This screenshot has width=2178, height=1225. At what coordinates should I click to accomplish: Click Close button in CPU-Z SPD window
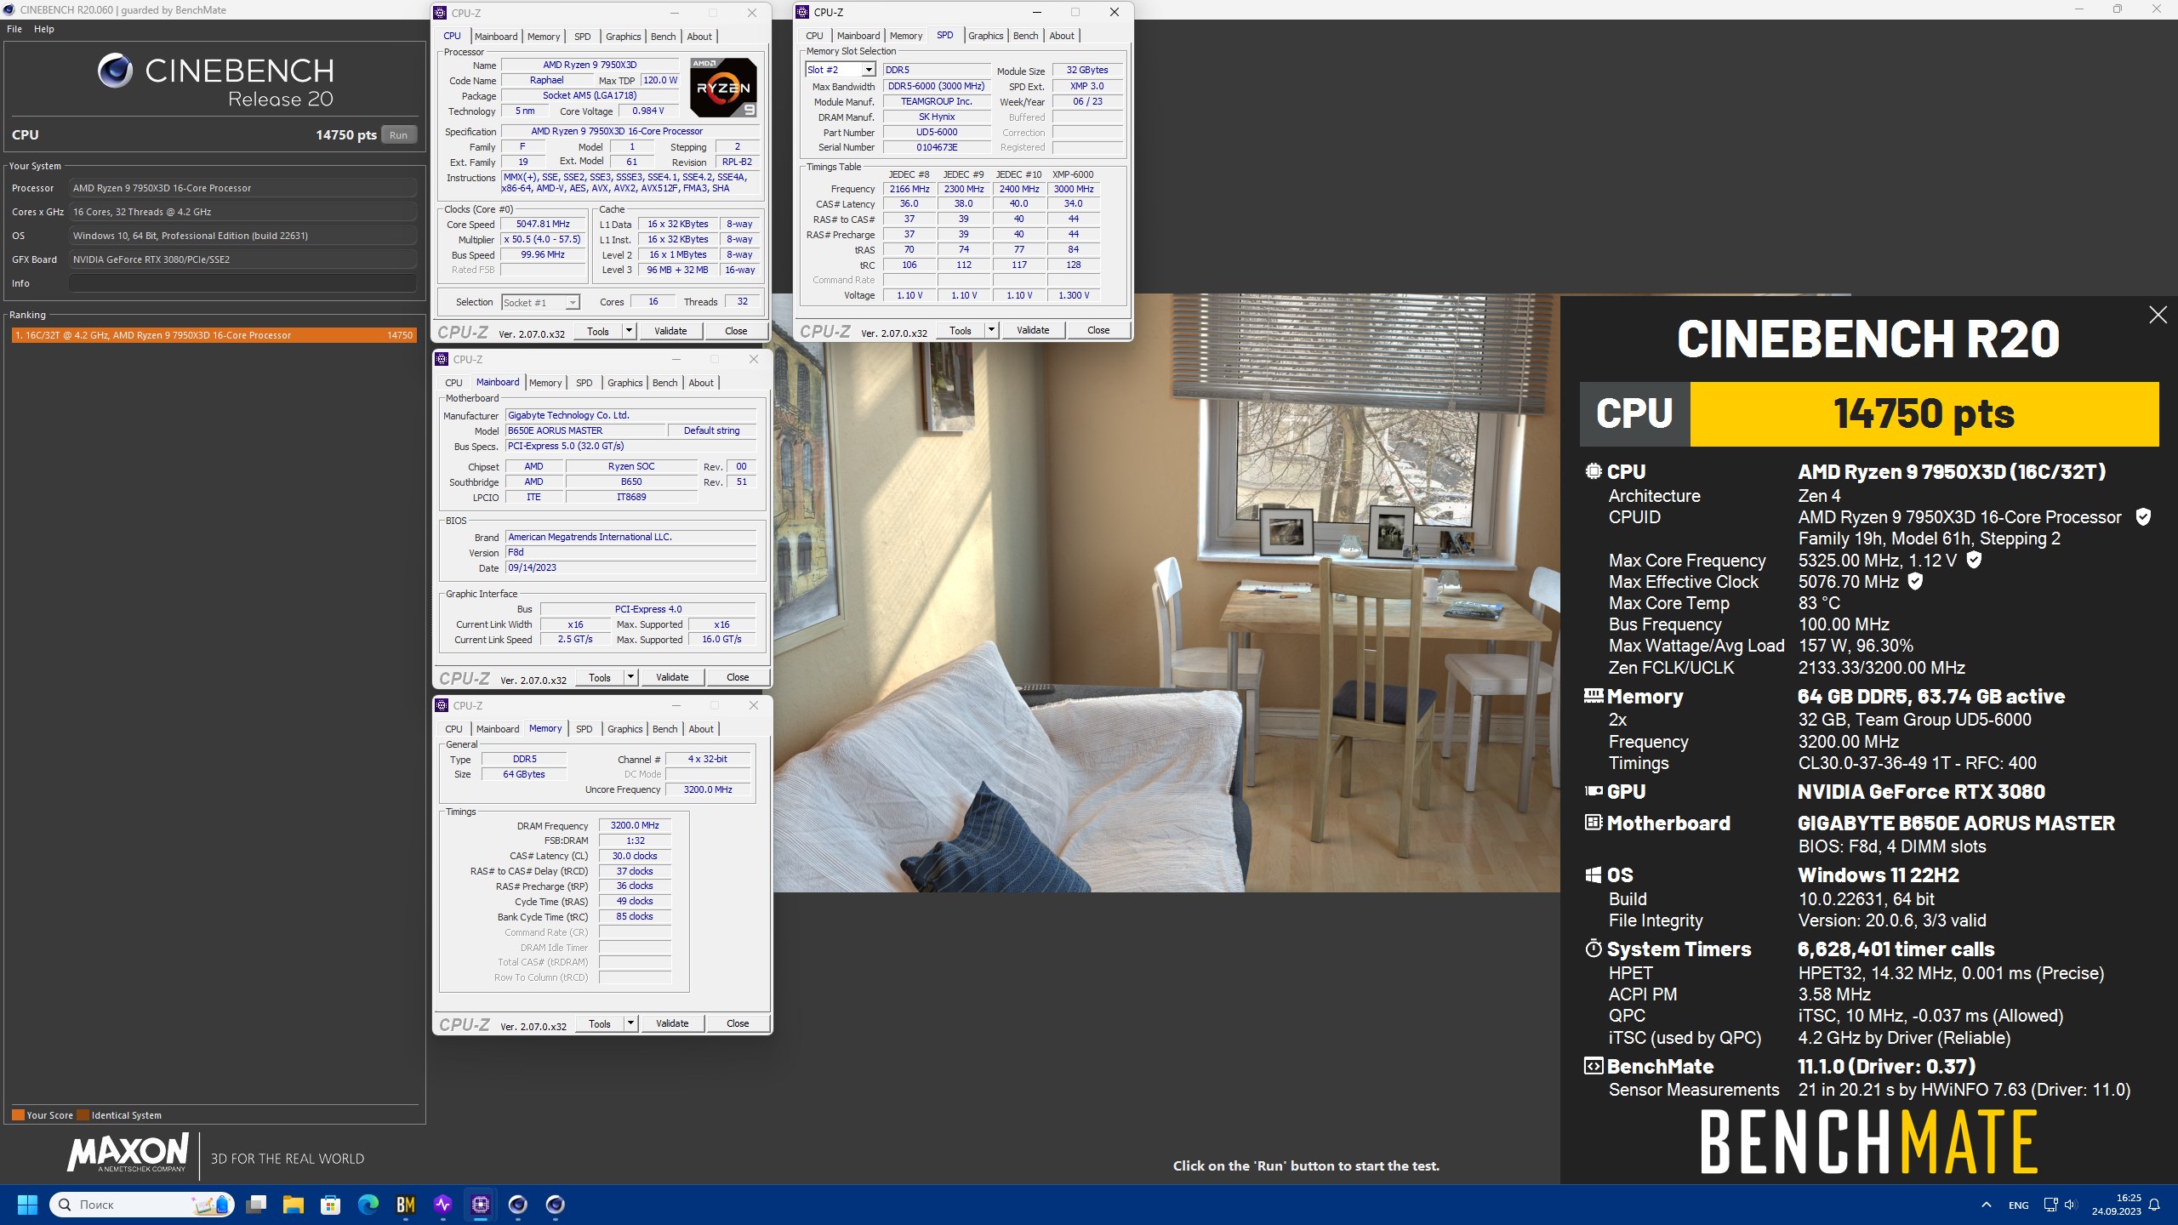[1098, 330]
